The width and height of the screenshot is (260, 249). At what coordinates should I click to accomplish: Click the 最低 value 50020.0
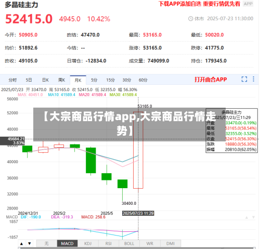click(x=214, y=35)
